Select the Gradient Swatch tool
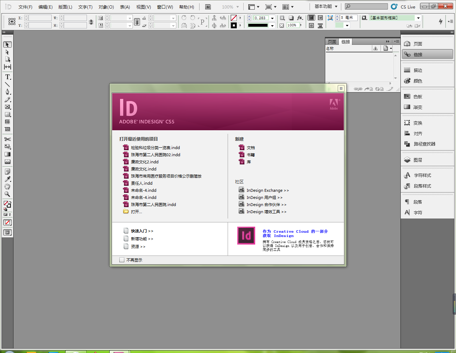 (x=7, y=154)
